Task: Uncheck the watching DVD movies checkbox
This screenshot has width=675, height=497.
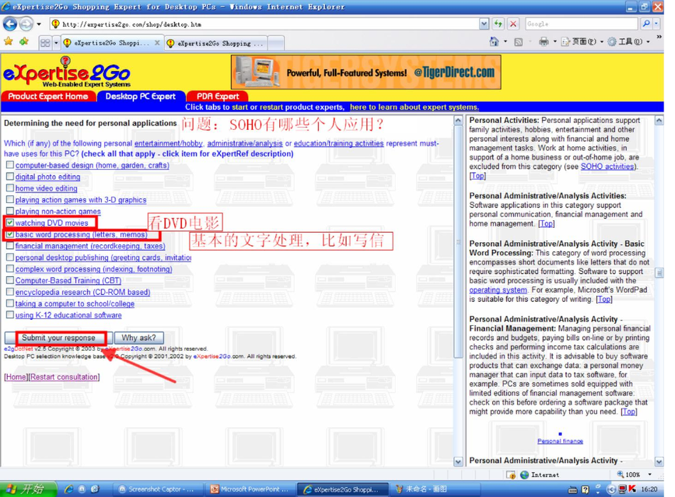Action: [10, 223]
